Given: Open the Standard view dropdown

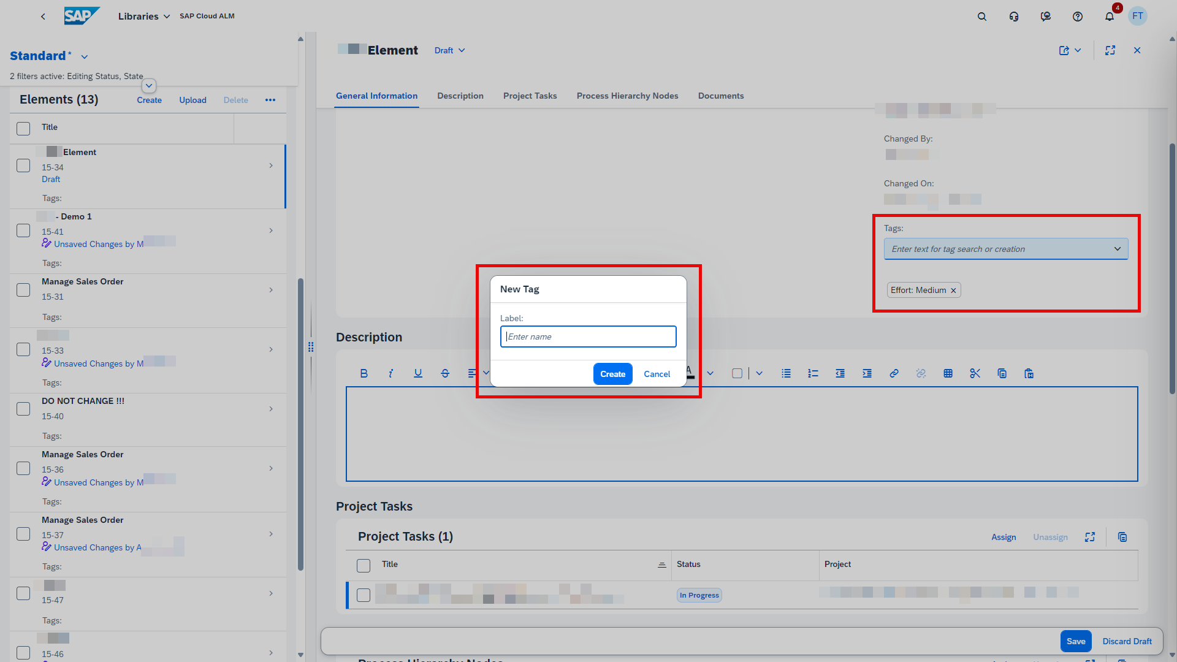Looking at the screenshot, I should click(85, 56).
